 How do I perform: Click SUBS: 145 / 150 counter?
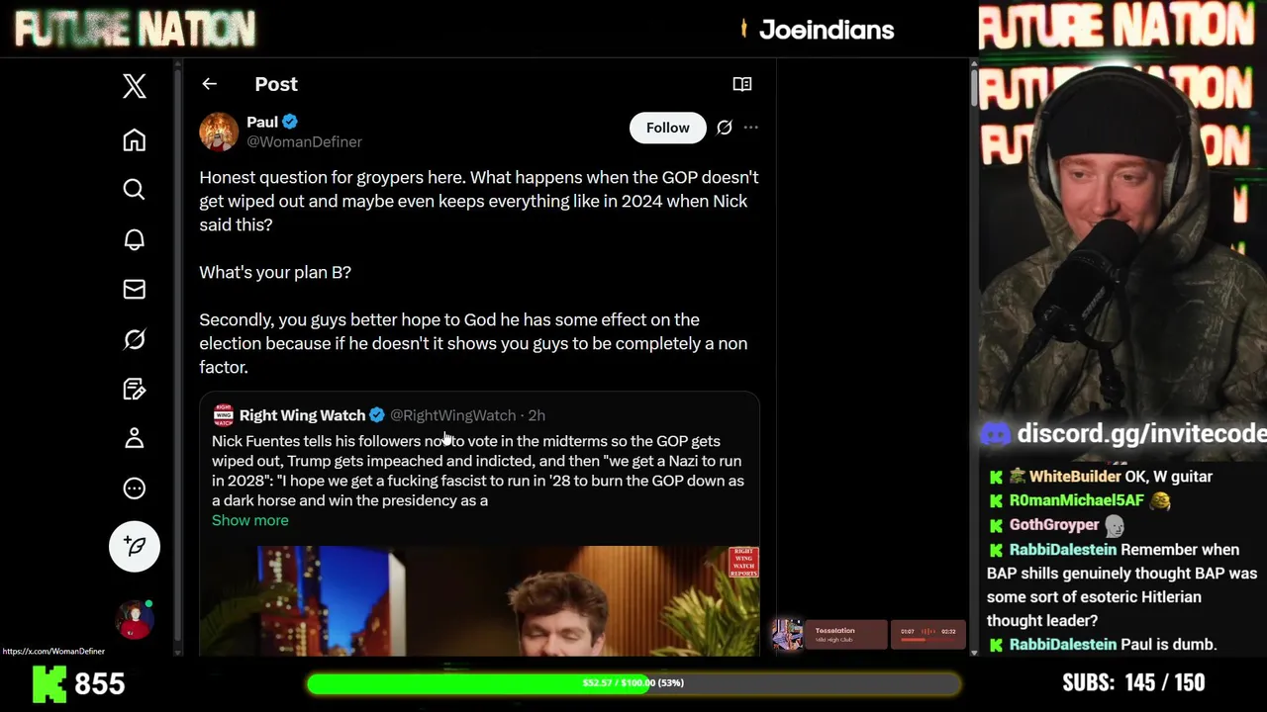pyautogui.click(x=1133, y=682)
